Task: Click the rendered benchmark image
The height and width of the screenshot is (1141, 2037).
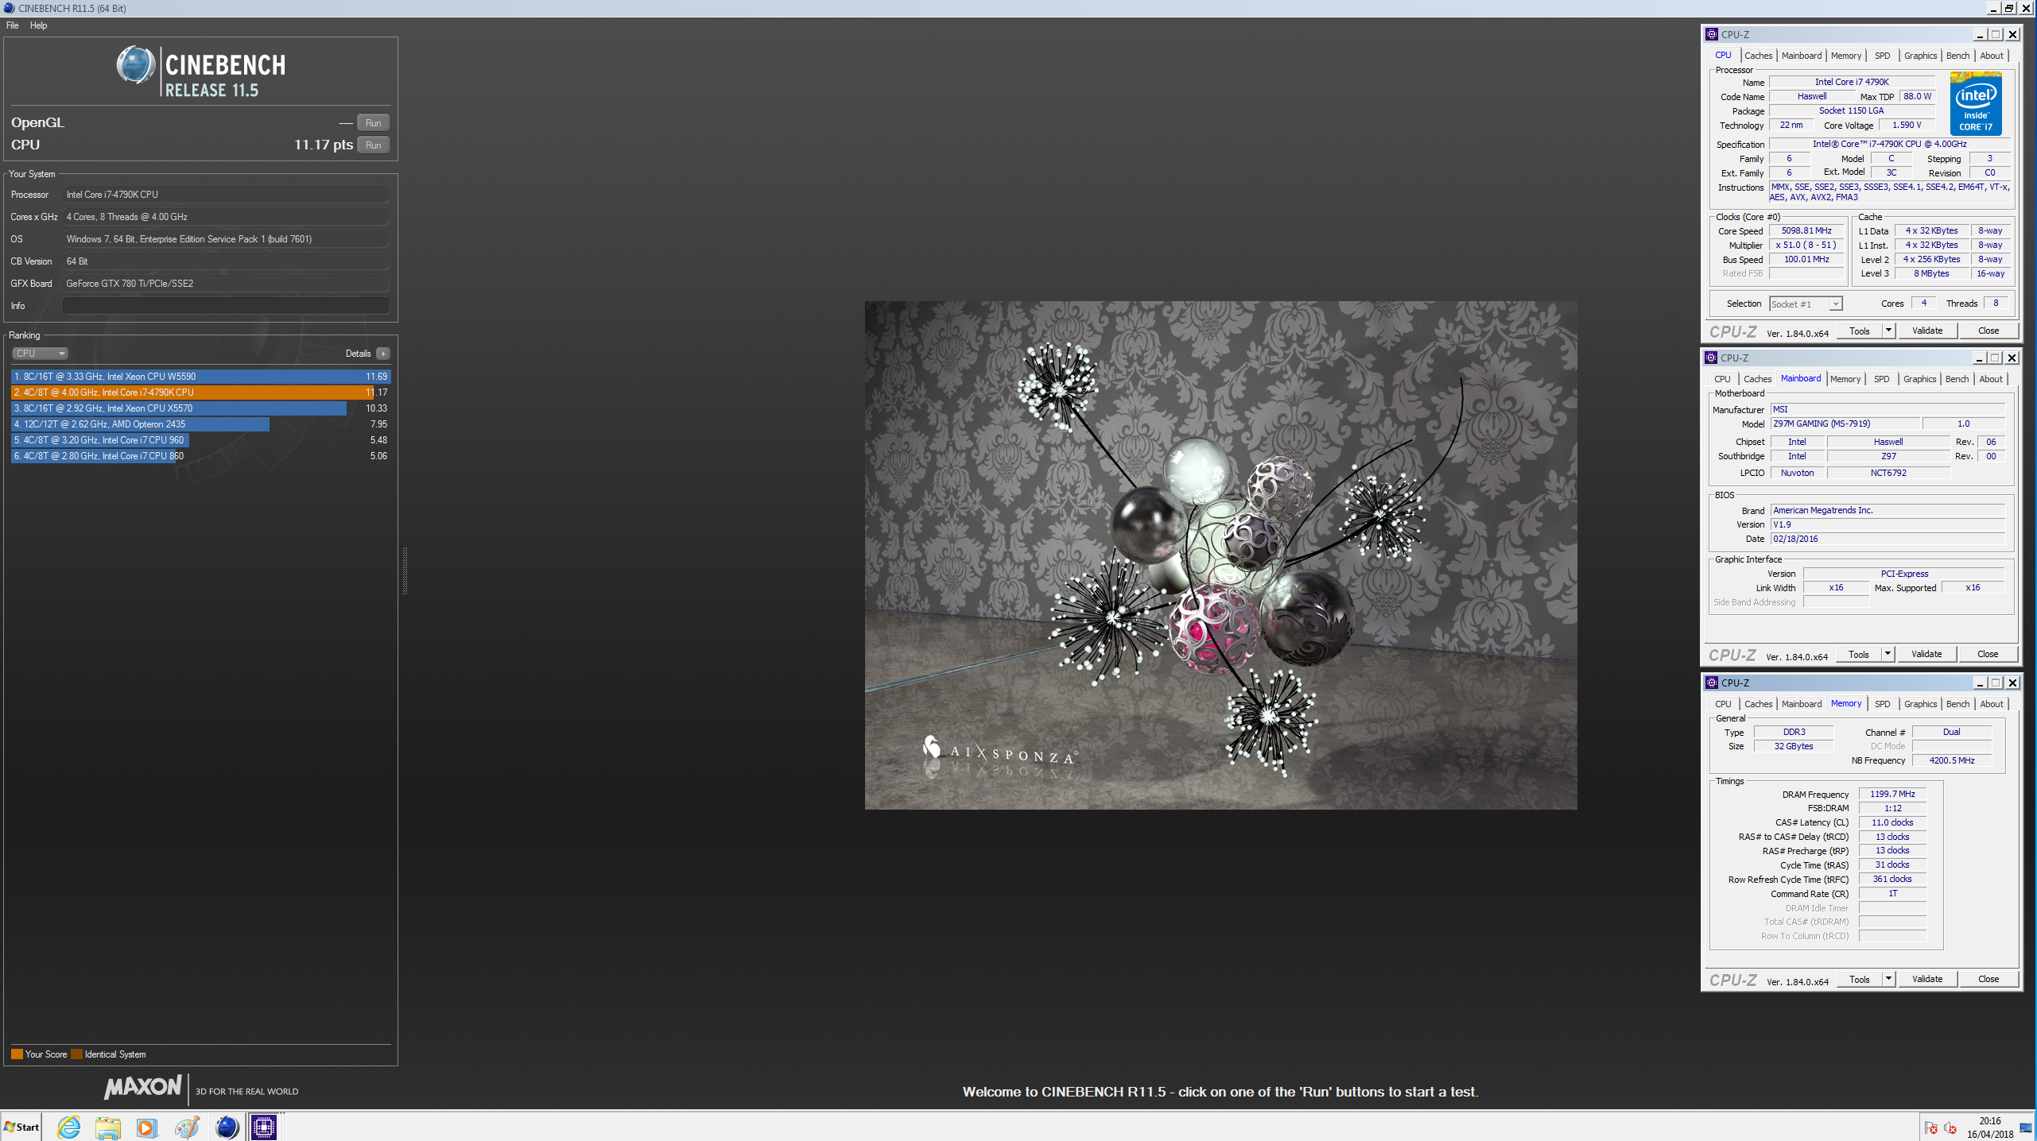Action: point(1220,555)
